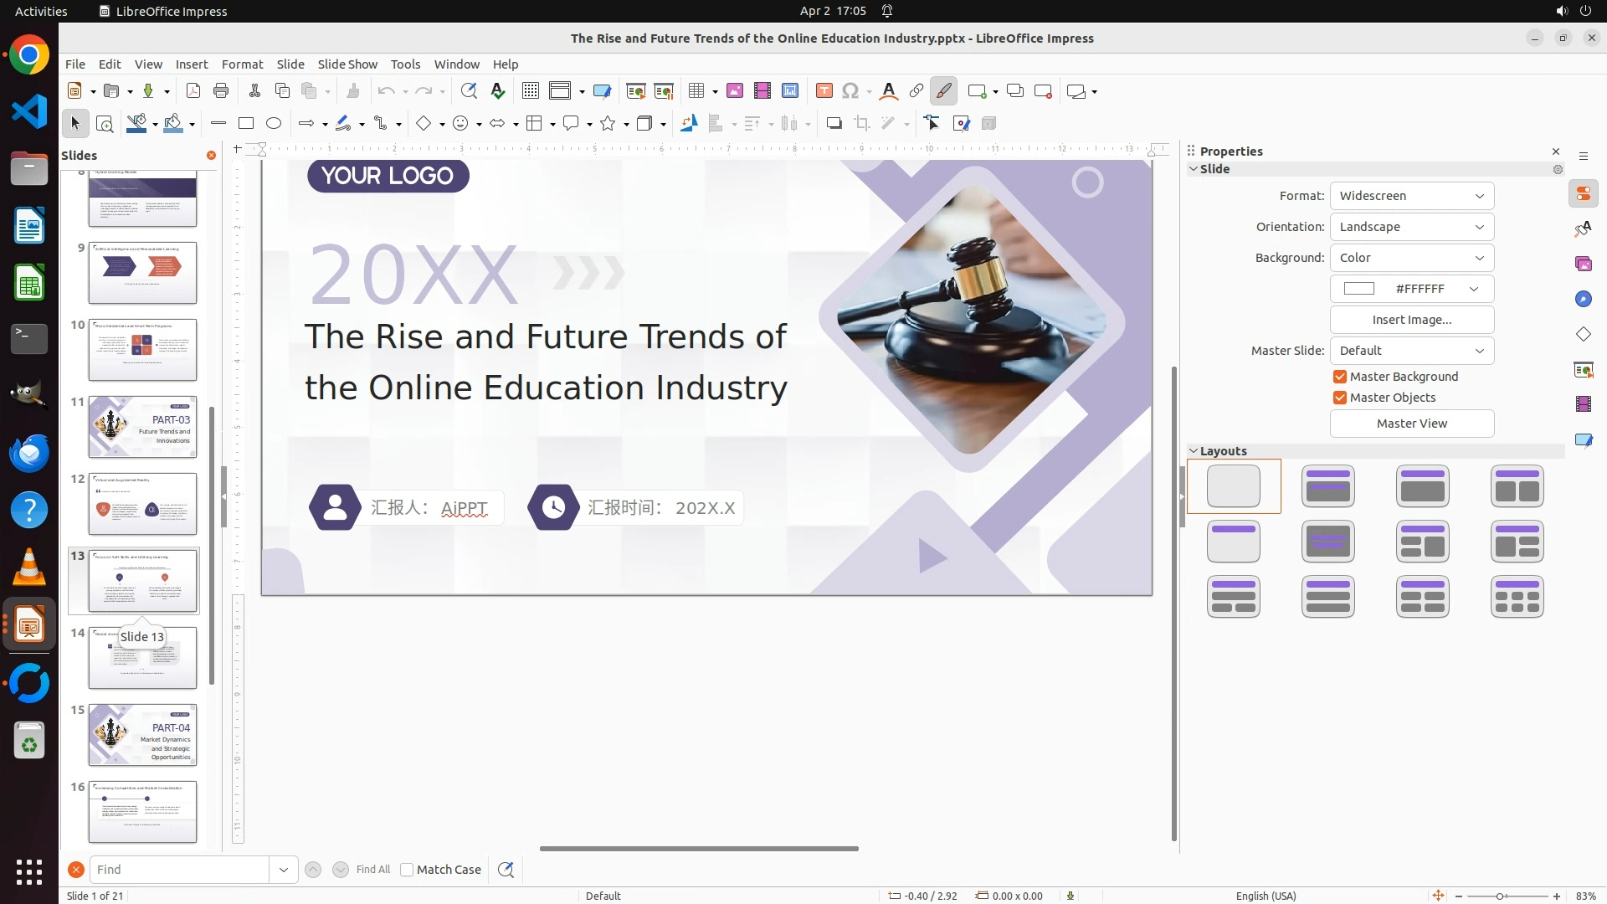Click the Master View button
Viewport: 1607px width, 904px height.
click(x=1411, y=424)
